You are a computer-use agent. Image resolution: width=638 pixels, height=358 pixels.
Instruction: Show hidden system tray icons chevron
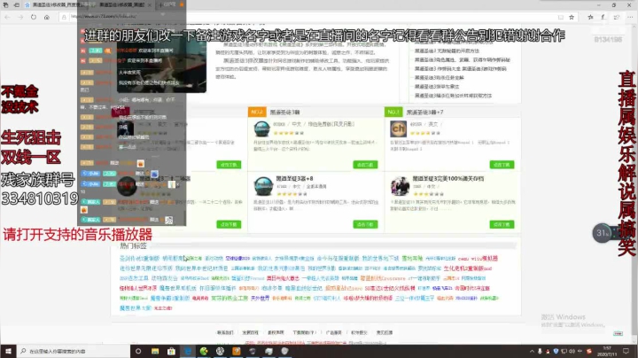[x=532, y=351]
